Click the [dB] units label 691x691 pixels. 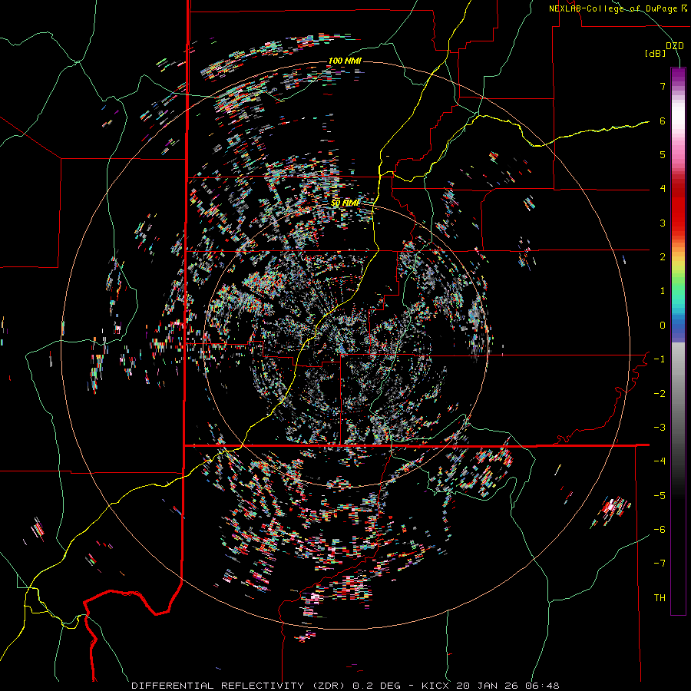click(656, 54)
